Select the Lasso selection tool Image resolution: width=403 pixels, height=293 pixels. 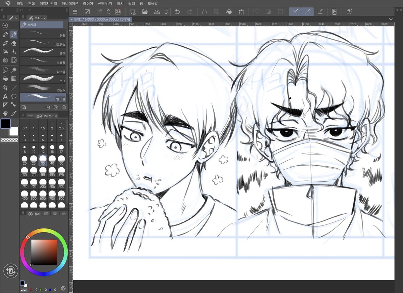[5, 70]
